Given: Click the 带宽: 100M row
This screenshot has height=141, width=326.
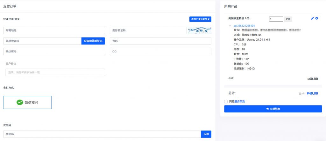Looking at the screenshot, I should pyautogui.click(x=241, y=54).
